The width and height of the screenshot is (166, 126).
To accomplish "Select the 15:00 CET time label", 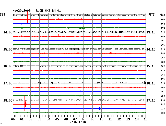I will (x=8, y=49).
